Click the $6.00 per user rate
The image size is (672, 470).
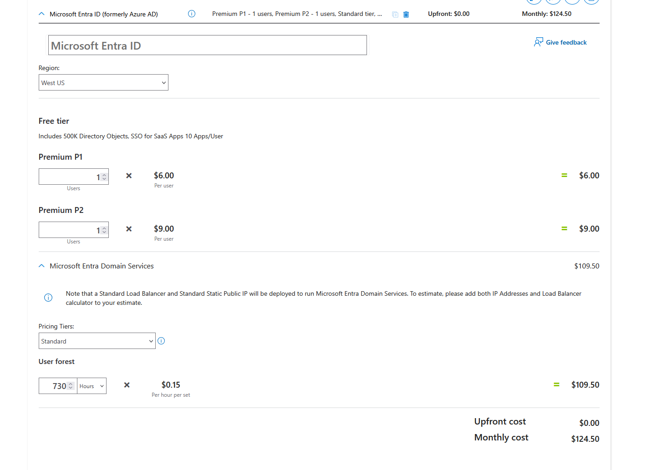(x=164, y=176)
